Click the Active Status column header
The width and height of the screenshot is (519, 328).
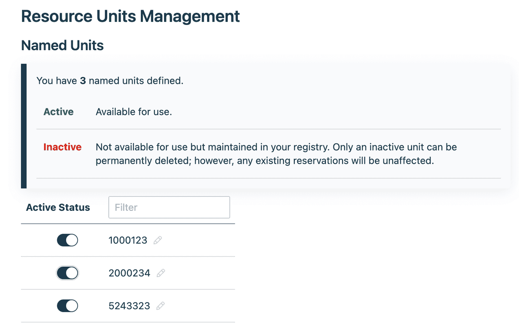(x=58, y=207)
